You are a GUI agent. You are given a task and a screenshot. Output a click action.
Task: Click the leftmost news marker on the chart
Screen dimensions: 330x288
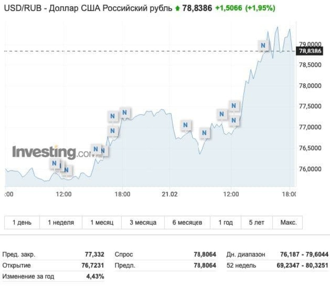(x=54, y=163)
